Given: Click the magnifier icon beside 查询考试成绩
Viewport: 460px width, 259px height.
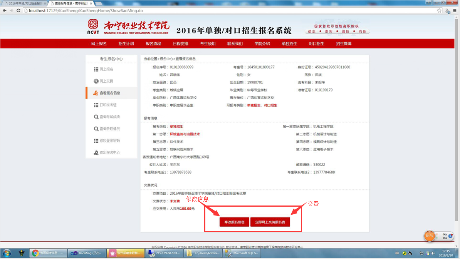Looking at the screenshot, I should pos(96,117).
